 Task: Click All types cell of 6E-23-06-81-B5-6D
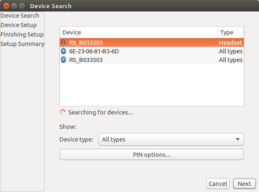click(231, 51)
